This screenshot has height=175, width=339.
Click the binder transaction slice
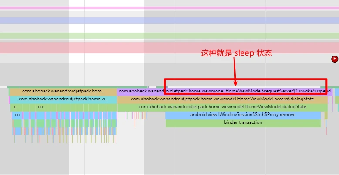coord(243,122)
